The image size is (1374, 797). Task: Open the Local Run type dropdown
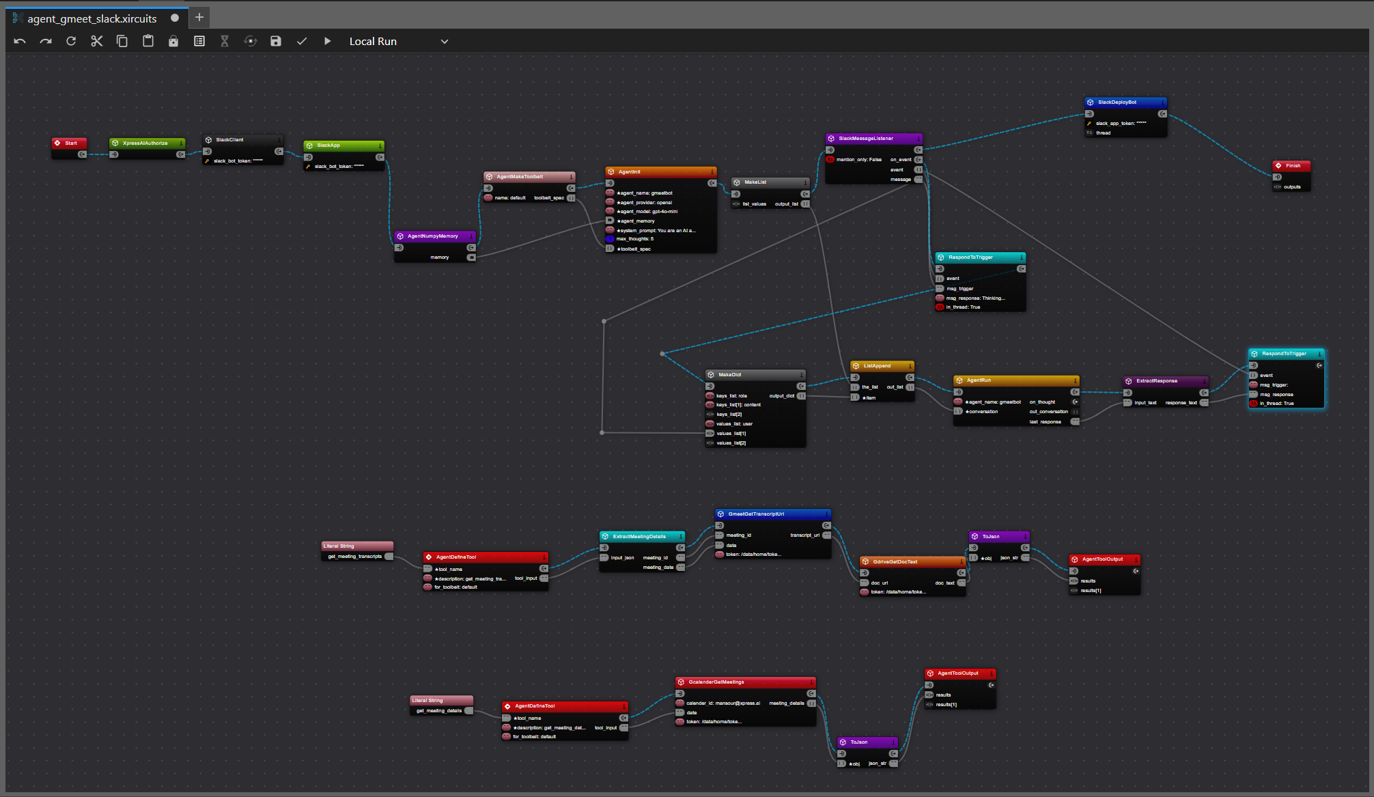[x=399, y=41]
